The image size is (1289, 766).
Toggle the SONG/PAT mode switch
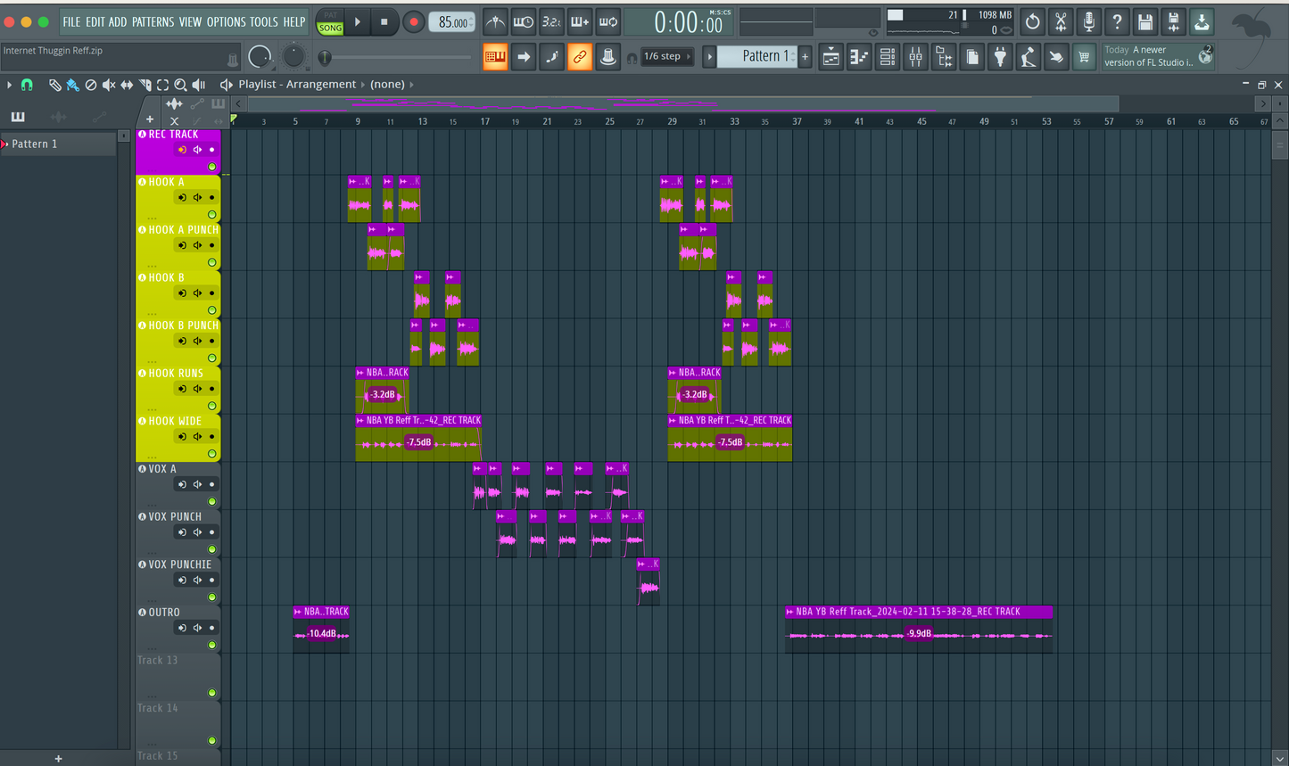[x=330, y=22]
